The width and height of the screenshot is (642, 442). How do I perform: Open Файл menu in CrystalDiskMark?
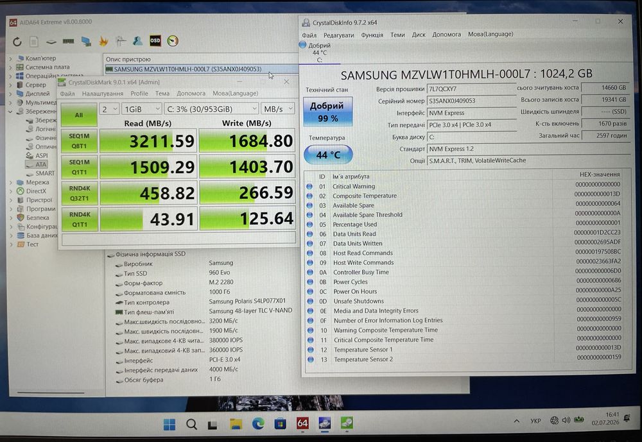[x=67, y=94]
